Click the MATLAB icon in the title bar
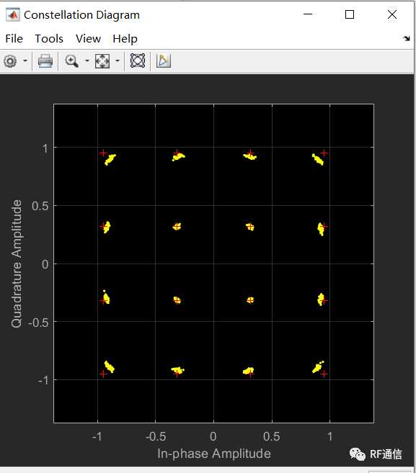Viewport: 416px width, 473px height. click(x=13, y=15)
